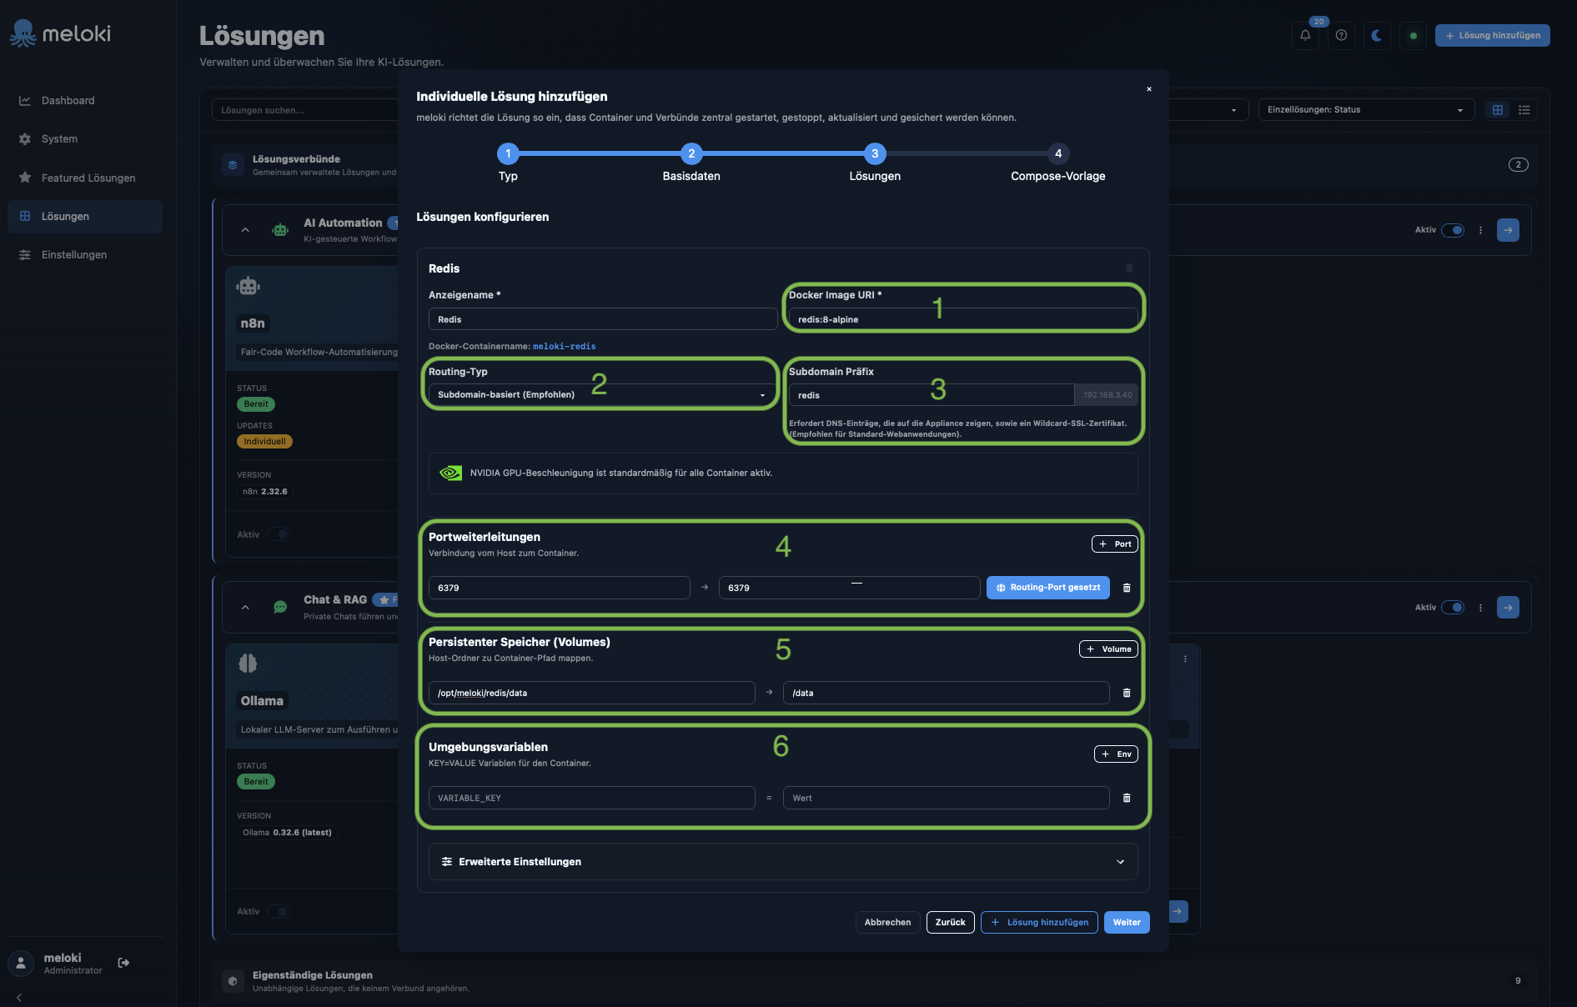
Task: Go to wizard step 4 Compose-Vorlage
Action: pyautogui.click(x=1058, y=153)
